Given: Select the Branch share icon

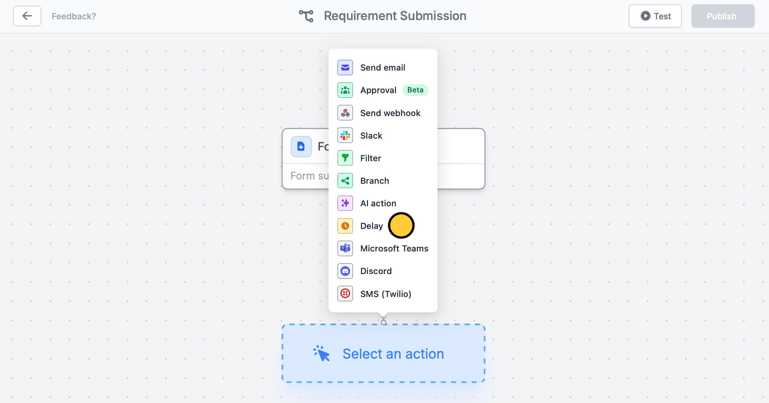Looking at the screenshot, I should coord(345,181).
